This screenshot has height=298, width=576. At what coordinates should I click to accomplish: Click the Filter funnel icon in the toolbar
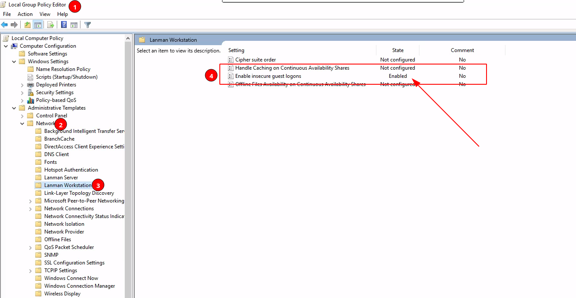88,25
